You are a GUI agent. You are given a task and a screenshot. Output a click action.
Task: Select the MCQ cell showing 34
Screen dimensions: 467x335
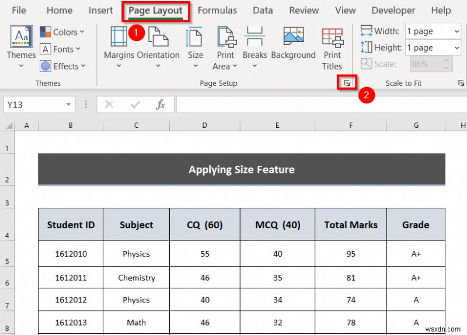click(278, 299)
